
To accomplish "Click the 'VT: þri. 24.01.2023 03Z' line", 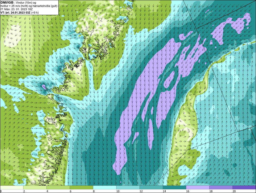I will (x=15, y=13).
